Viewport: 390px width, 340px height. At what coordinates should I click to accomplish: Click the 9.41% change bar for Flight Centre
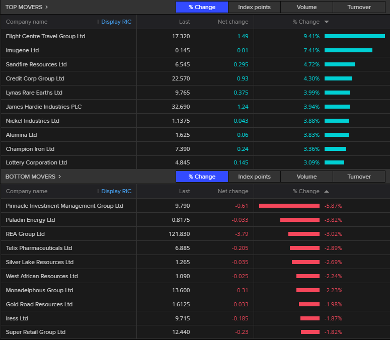click(355, 36)
